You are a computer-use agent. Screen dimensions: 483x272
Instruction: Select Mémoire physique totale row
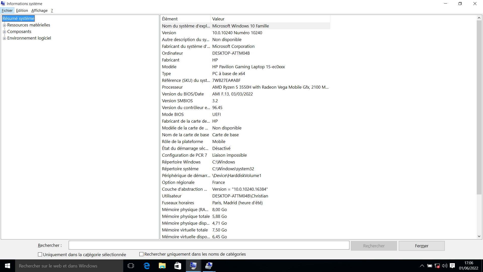coord(246,216)
